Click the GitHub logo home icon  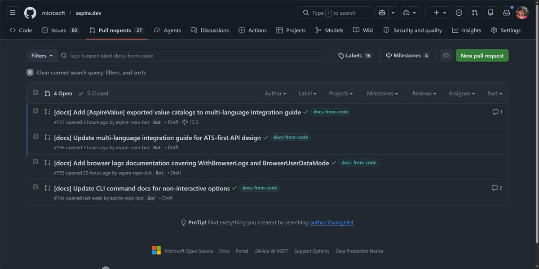tap(30, 13)
